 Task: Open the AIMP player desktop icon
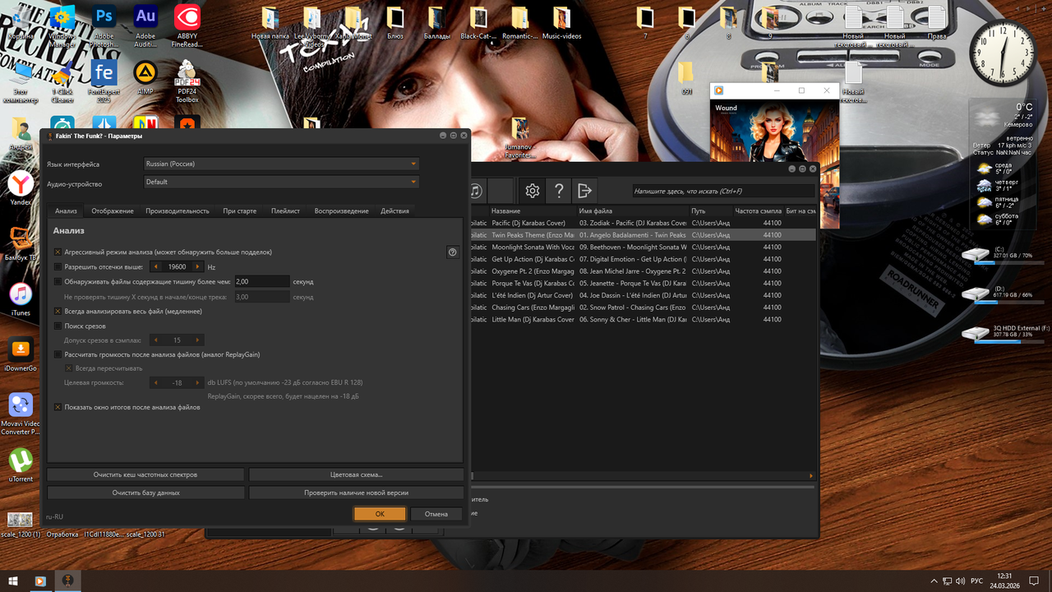point(145,78)
